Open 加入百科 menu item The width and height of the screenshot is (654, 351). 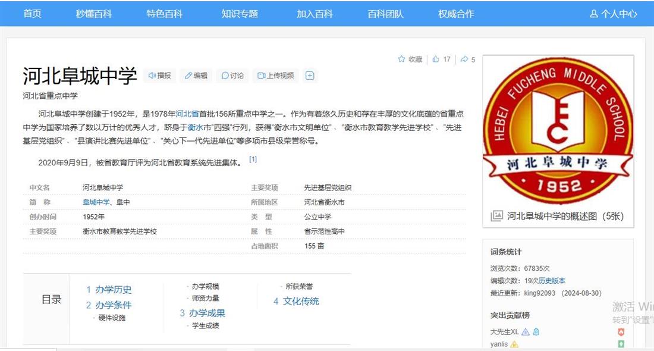pyautogui.click(x=315, y=14)
